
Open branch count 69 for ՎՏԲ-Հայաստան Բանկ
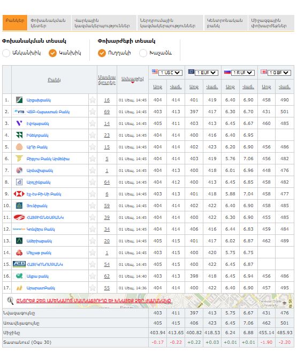(x=107, y=112)
